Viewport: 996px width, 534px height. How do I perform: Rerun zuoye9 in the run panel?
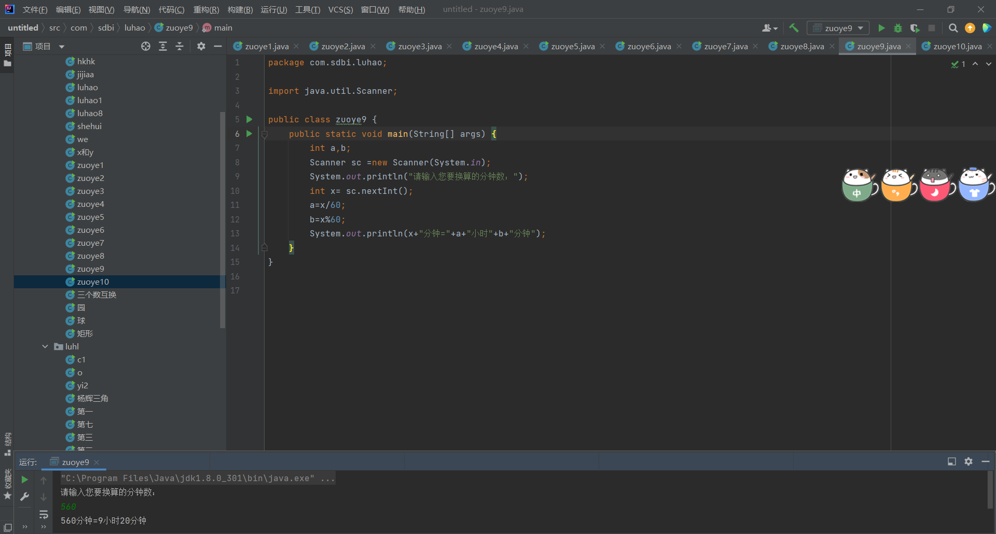(24, 480)
